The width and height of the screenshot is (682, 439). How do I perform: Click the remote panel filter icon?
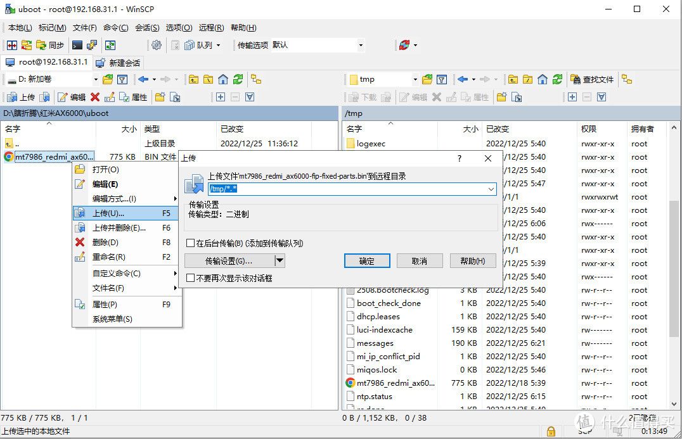pos(442,79)
